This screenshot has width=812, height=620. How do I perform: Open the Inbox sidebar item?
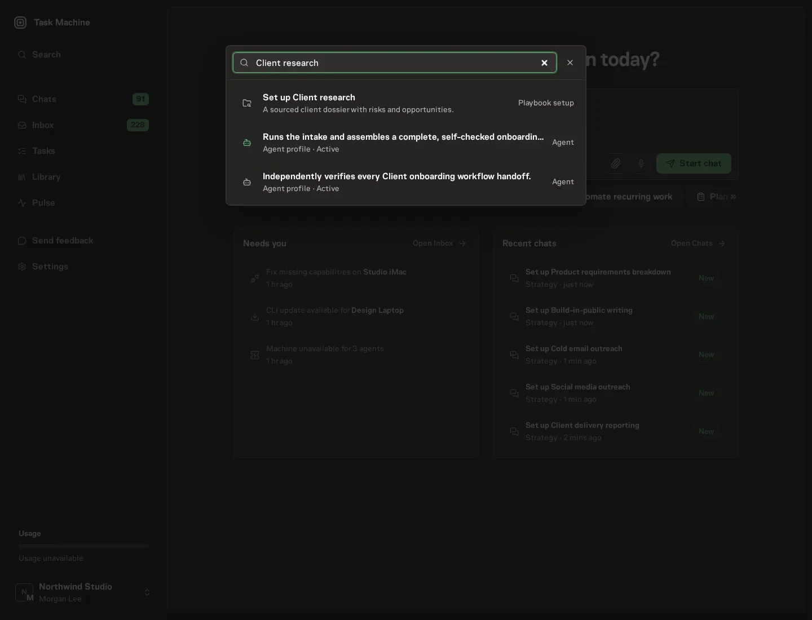pos(83,125)
